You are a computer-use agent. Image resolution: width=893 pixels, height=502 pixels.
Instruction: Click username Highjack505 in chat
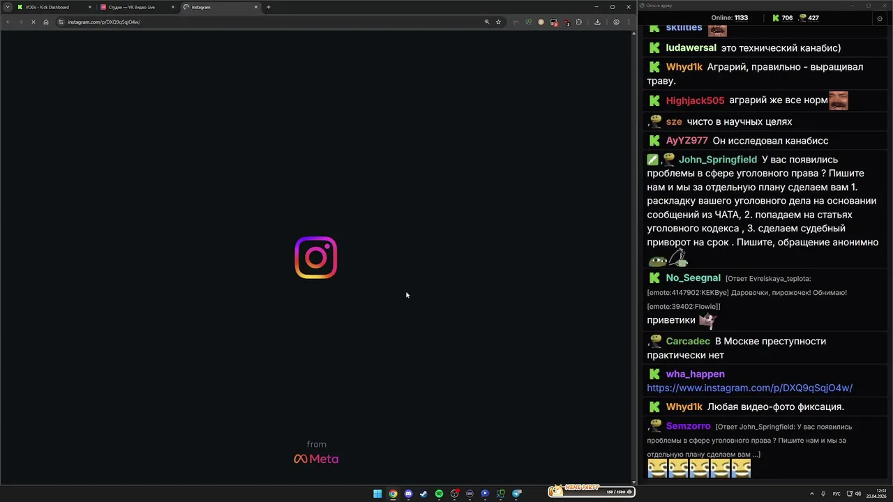pyautogui.click(x=695, y=100)
